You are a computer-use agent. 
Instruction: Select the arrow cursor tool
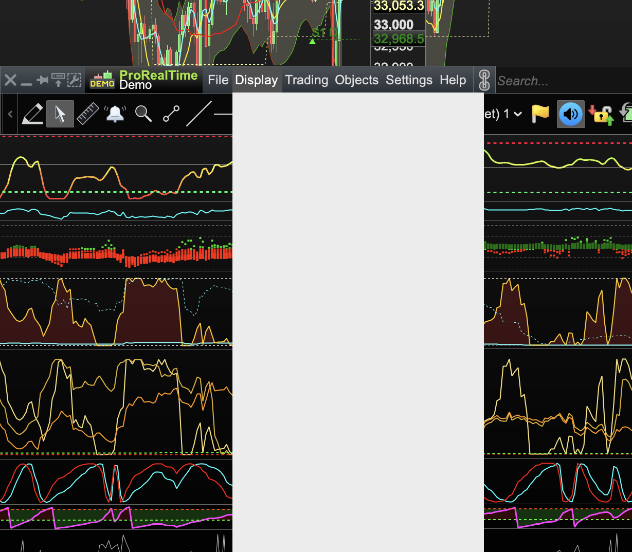click(60, 114)
